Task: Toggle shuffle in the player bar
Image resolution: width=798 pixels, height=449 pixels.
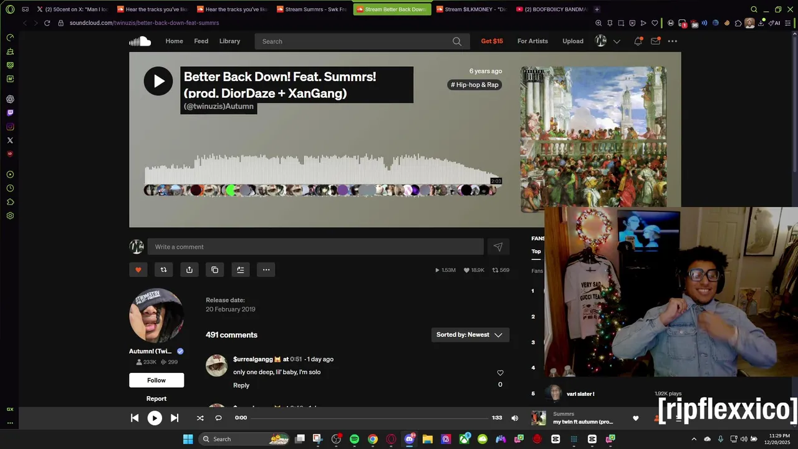Action: coord(200,418)
